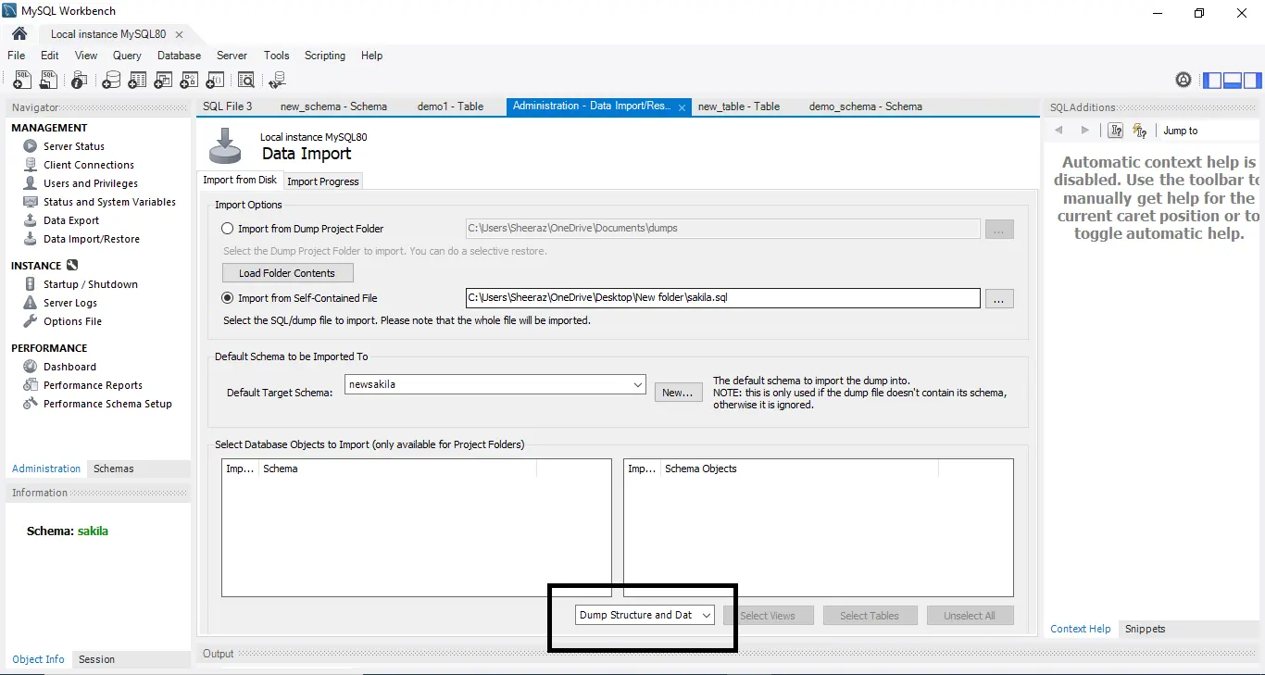Open the Dump Structure and Data dropdown
The width and height of the screenshot is (1265, 675).
tap(645, 615)
